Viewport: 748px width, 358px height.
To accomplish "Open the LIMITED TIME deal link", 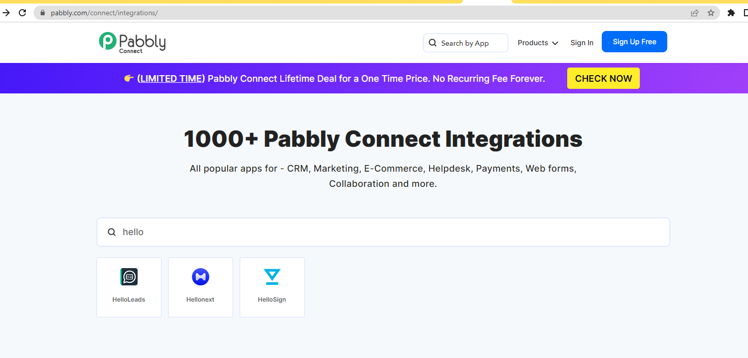I will [x=171, y=79].
